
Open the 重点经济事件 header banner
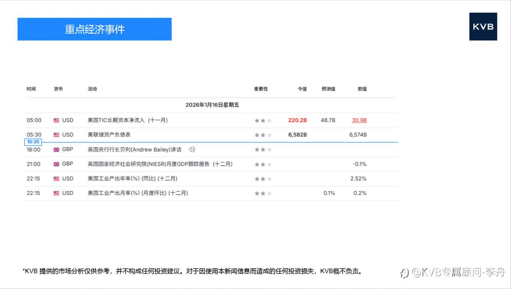(x=95, y=29)
